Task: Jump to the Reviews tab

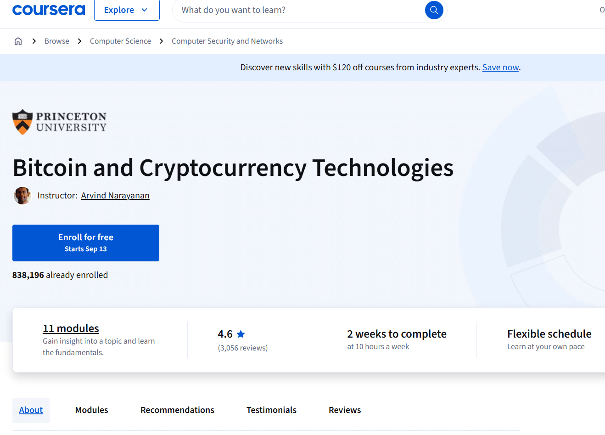Action: 345,410
